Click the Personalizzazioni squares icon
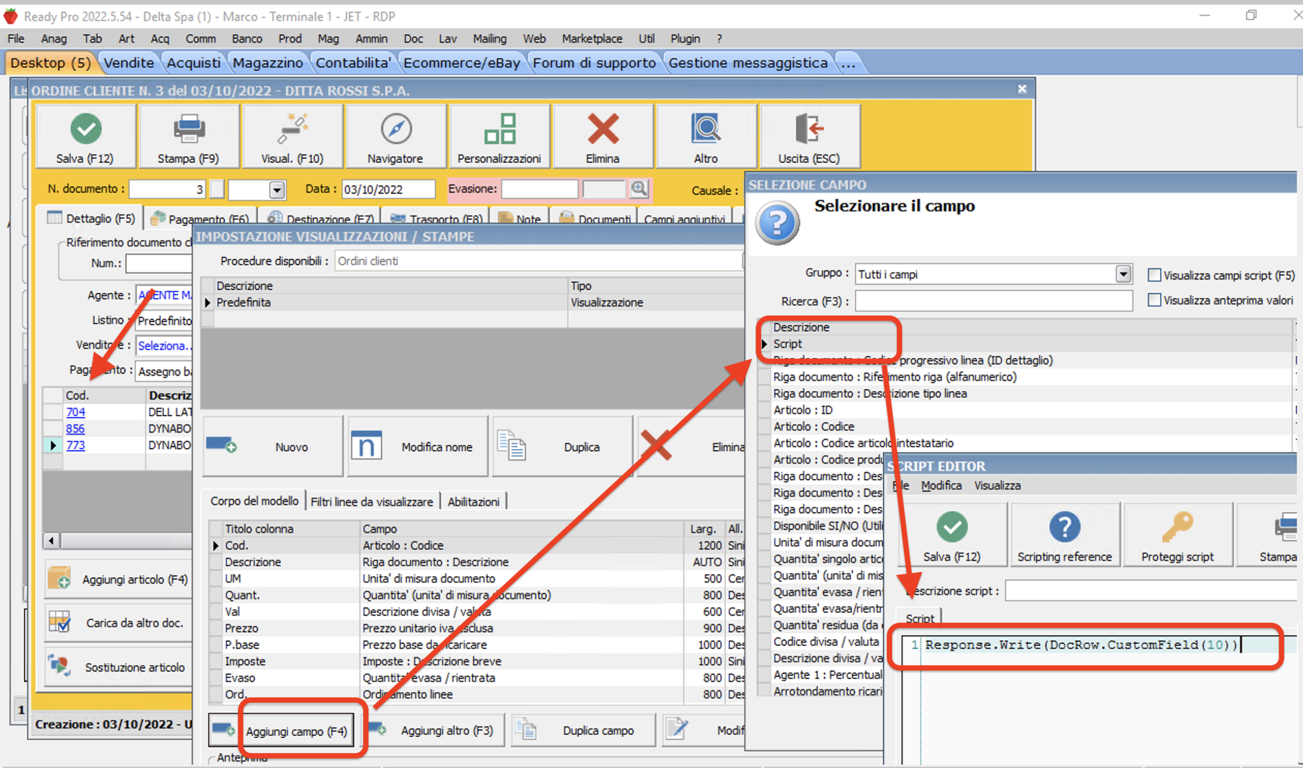Screen dimensions: 1303x768 [x=499, y=129]
